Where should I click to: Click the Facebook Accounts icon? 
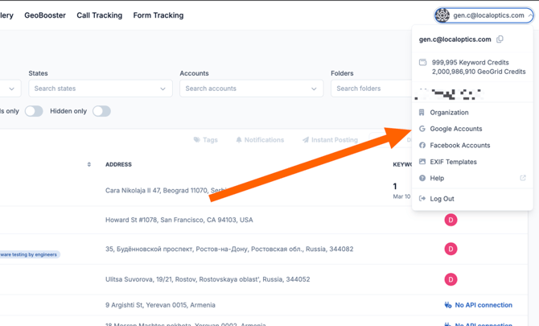pyautogui.click(x=422, y=146)
